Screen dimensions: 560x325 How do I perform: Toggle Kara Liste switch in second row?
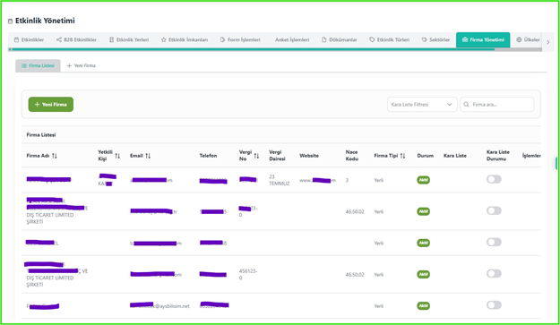click(494, 210)
